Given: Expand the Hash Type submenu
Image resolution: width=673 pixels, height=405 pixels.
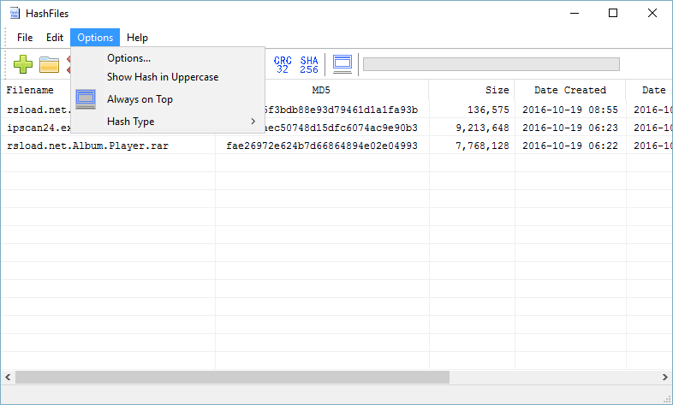Looking at the screenshot, I should (167, 122).
